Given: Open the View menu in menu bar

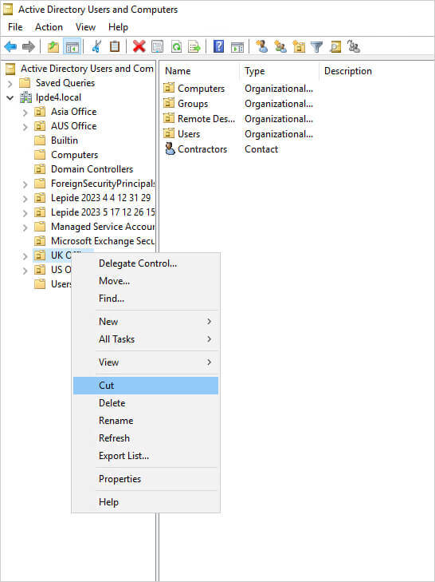Looking at the screenshot, I should [x=85, y=27].
